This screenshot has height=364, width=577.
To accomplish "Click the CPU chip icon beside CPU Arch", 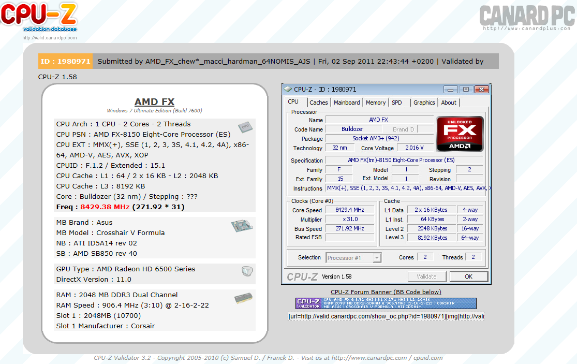I will pyautogui.click(x=245, y=127).
